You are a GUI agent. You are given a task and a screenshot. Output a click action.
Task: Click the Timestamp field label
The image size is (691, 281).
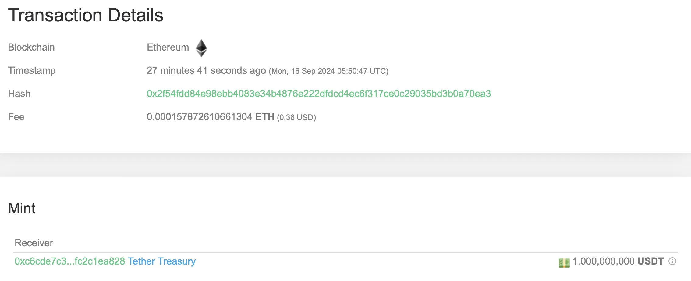32,70
